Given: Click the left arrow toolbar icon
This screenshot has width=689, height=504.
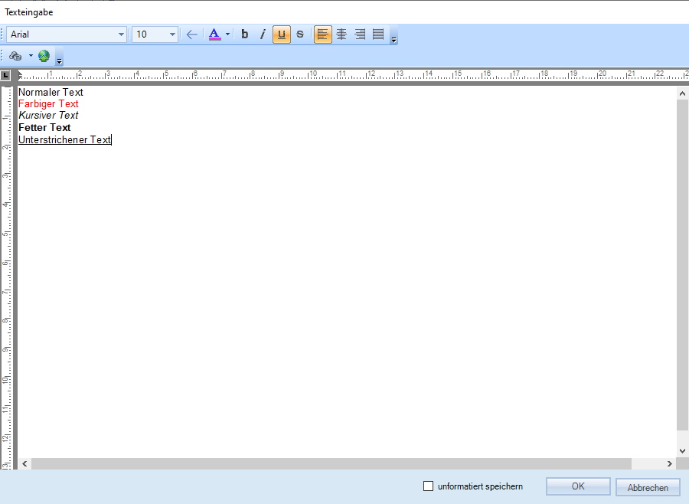Looking at the screenshot, I should point(191,34).
